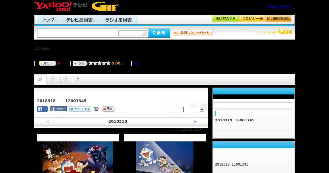Image resolution: width=329 pixels, height=173 pixels.
Task: Open the テレビ番組表 tab
Action: pyautogui.click(x=80, y=20)
